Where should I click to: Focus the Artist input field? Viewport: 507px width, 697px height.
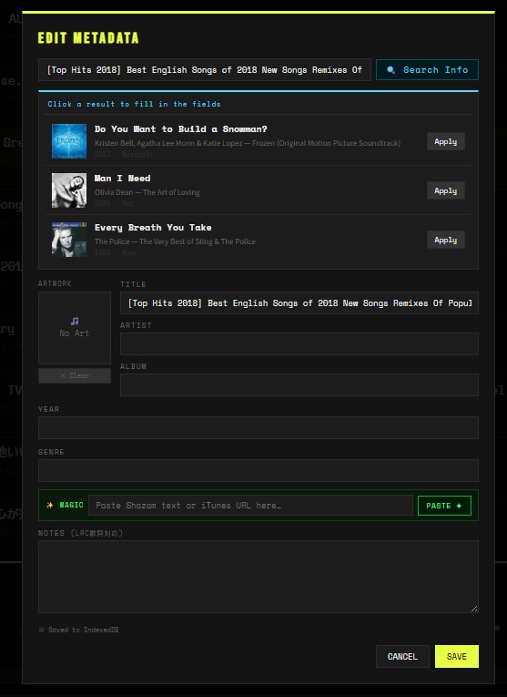pyautogui.click(x=299, y=344)
